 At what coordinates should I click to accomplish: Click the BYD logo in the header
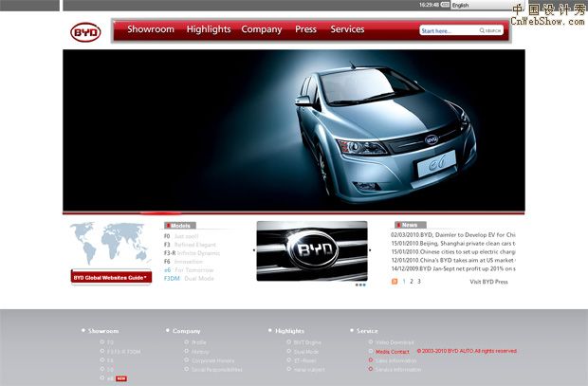click(x=85, y=32)
